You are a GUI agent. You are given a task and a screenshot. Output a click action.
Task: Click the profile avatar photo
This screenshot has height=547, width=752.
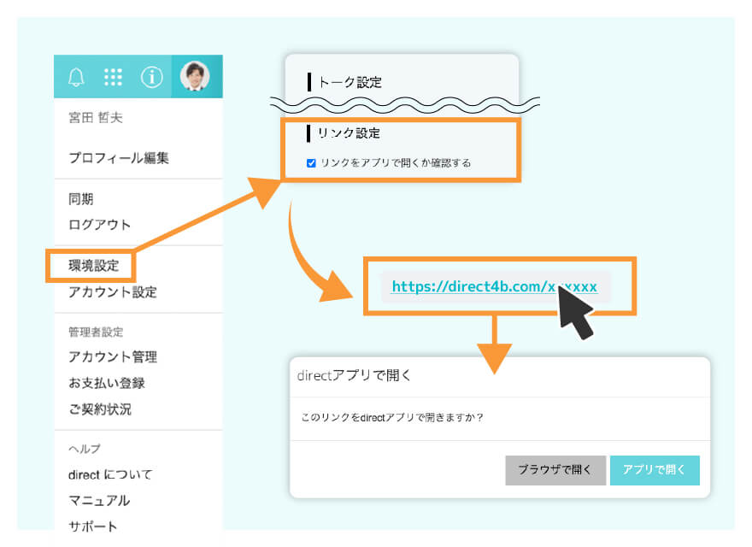pos(195,77)
